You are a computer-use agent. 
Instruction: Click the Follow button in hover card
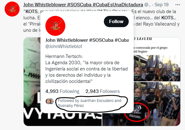pyautogui.click(x=116, y=22)
